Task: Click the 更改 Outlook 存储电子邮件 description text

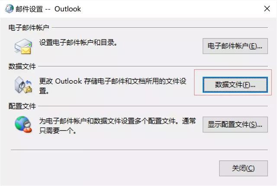Action: (113, 86)
